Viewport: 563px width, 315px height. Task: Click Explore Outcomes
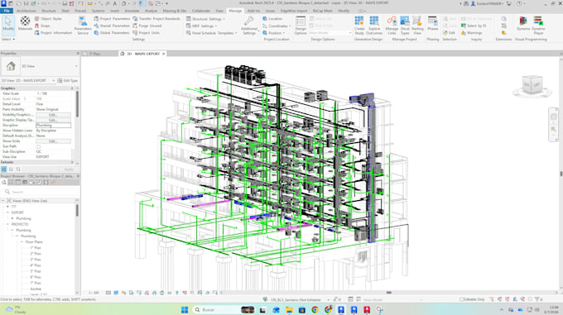coord(374,26)
